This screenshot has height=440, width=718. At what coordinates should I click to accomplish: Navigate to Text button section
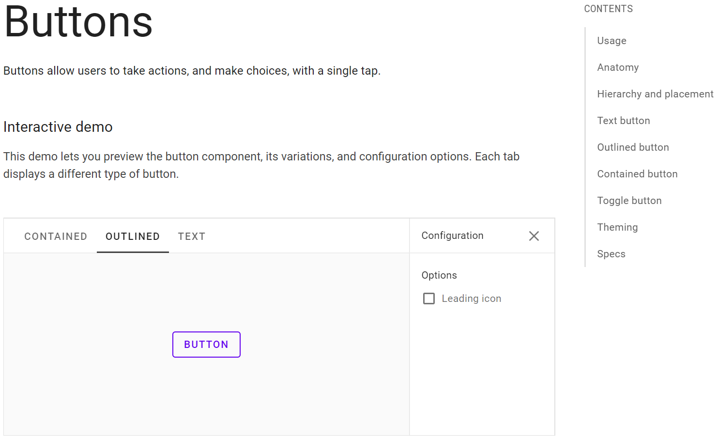point(624,121)
